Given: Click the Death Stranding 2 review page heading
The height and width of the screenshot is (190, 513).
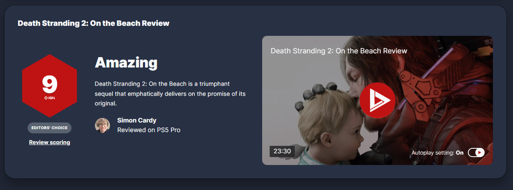Looking at the screenshot, I should point(93,23).
